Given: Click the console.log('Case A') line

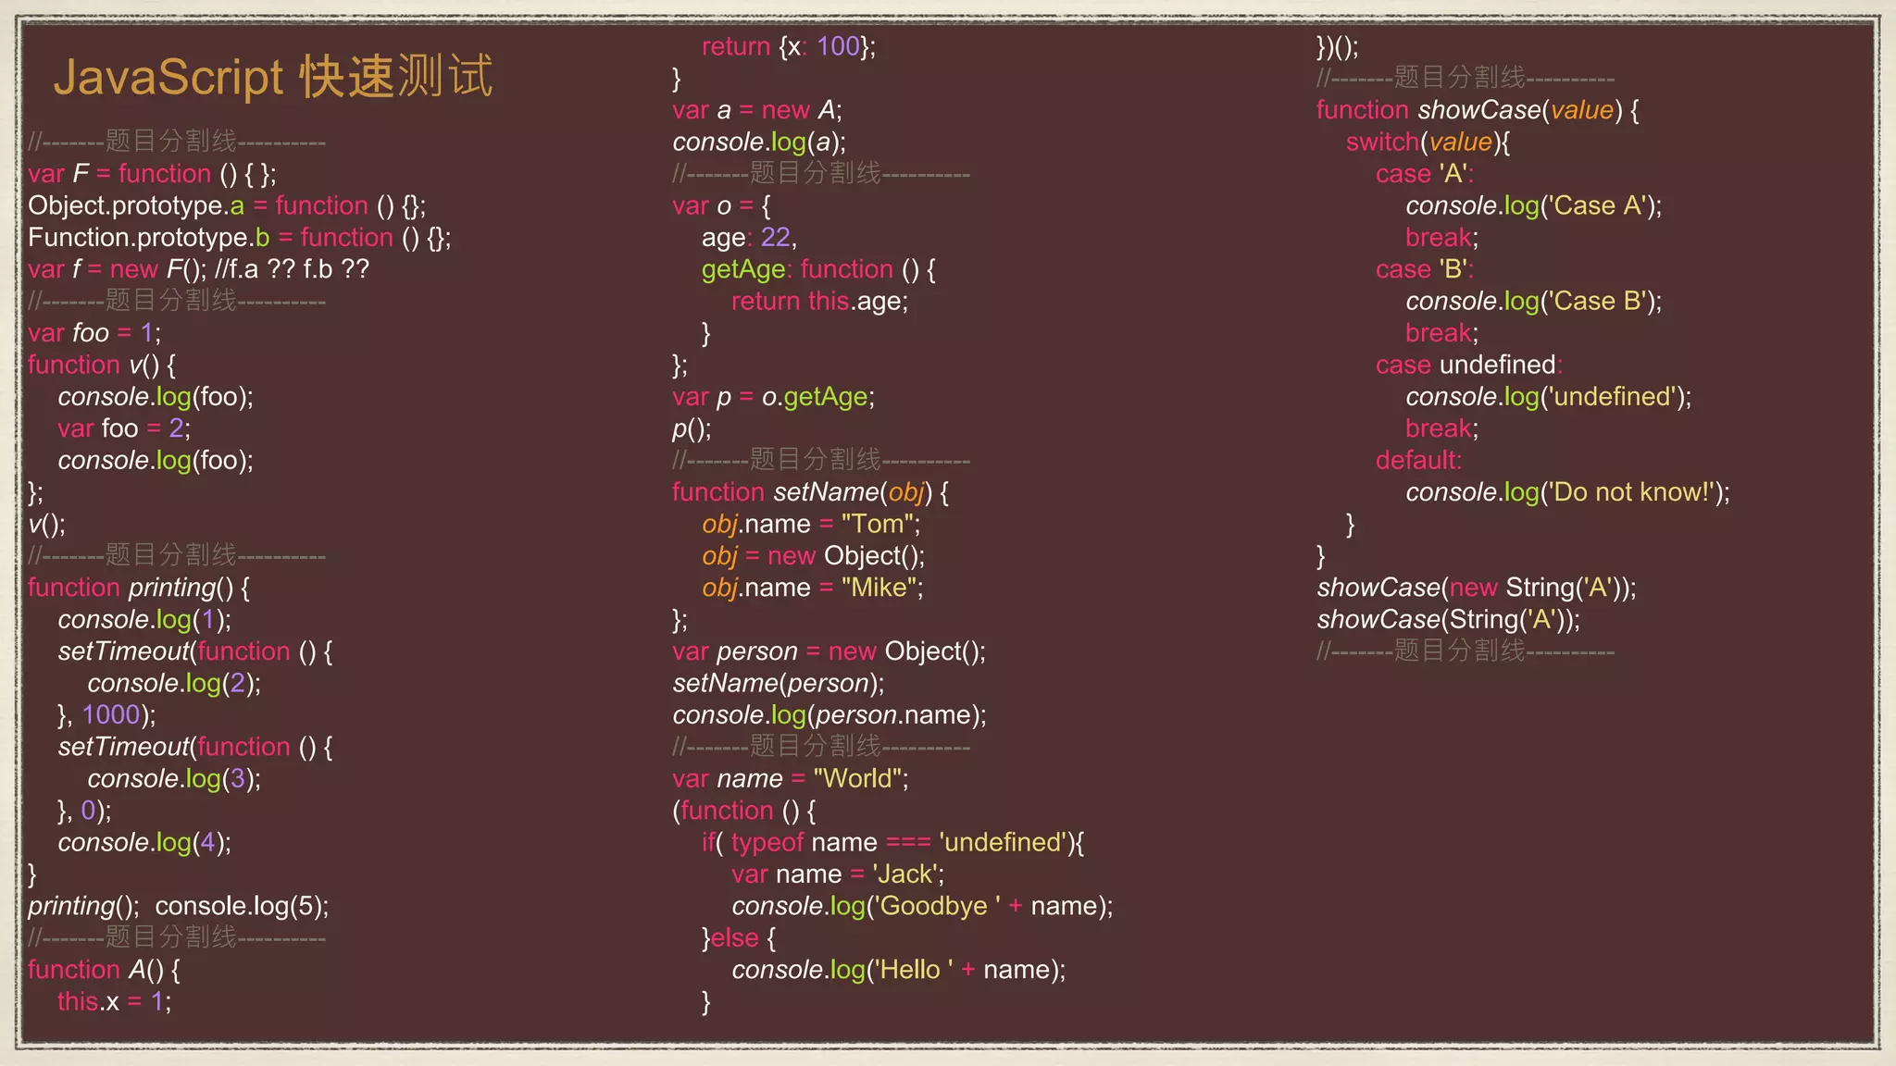Looking at the screenshot, I should pos(1534,205).
